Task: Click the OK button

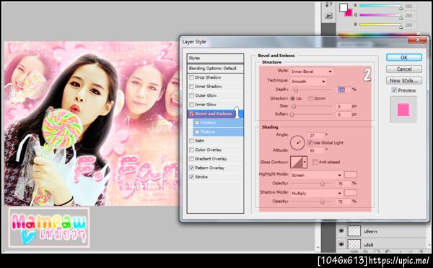Action: coord(404,58)
